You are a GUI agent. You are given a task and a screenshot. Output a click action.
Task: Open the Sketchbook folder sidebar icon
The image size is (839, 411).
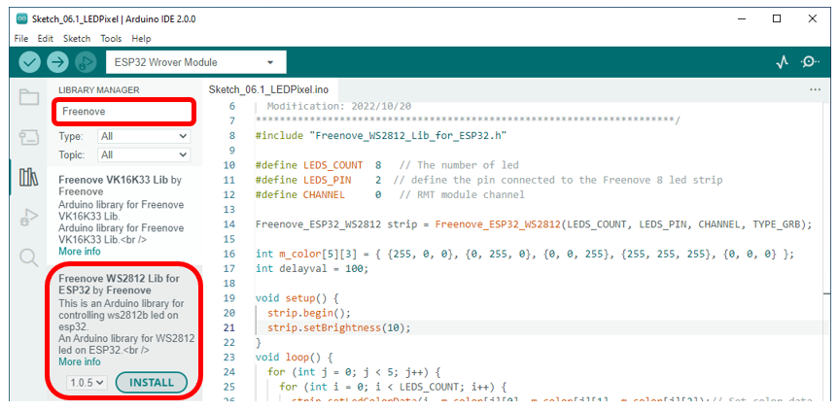[x=29, y=97]
